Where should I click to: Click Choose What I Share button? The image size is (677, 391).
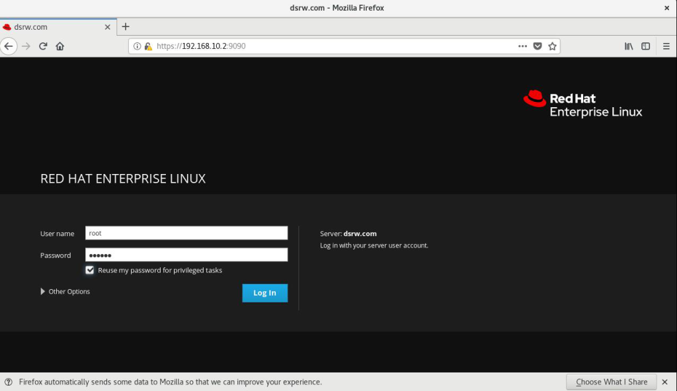(x=612, y=382)
